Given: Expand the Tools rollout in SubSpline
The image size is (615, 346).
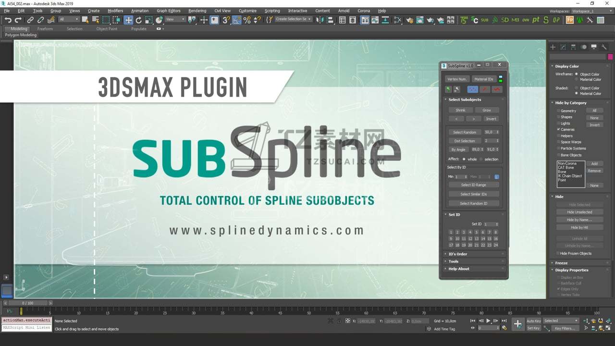Looking at the screenshot, I should click(x=473, y=261).
